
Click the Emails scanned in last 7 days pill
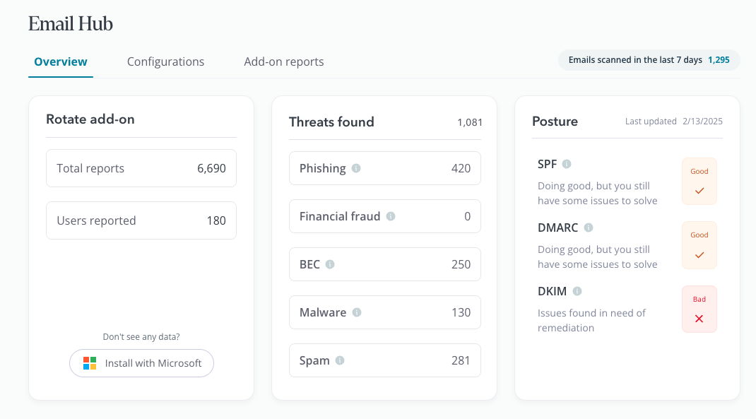tap(649, 60)
